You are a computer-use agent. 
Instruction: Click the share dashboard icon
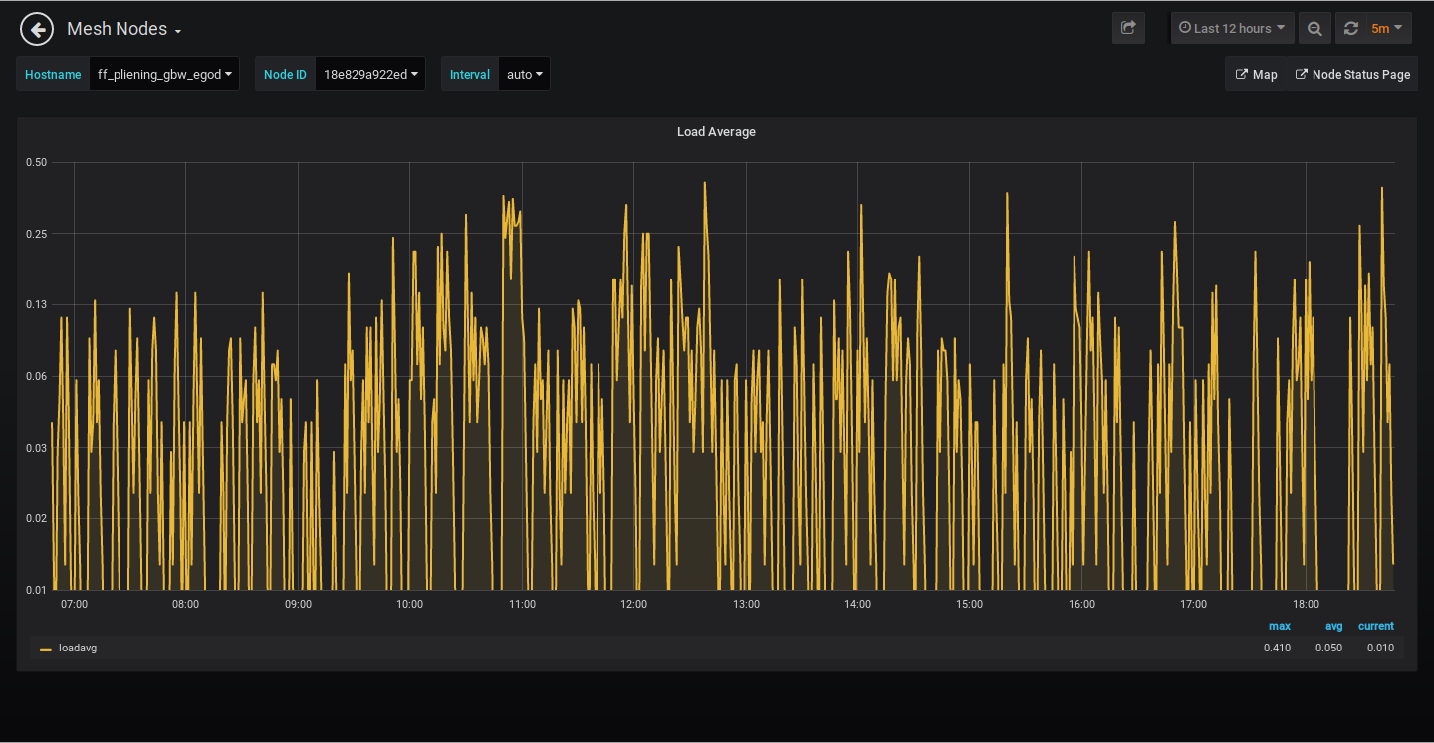coord(1128,28)
